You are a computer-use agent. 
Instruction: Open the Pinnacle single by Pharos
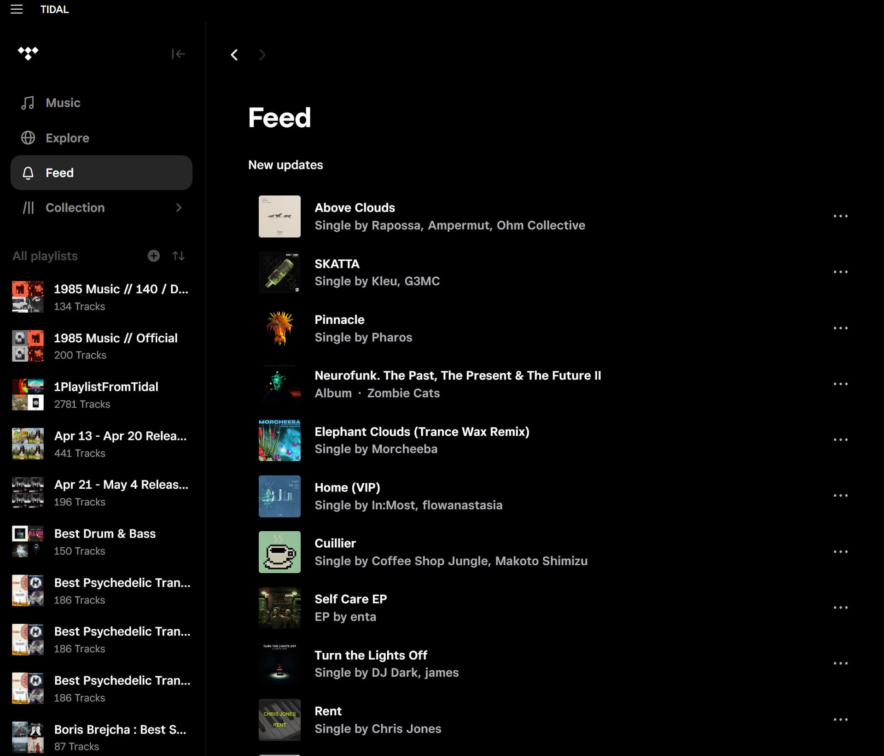click(x=339, y=320)
